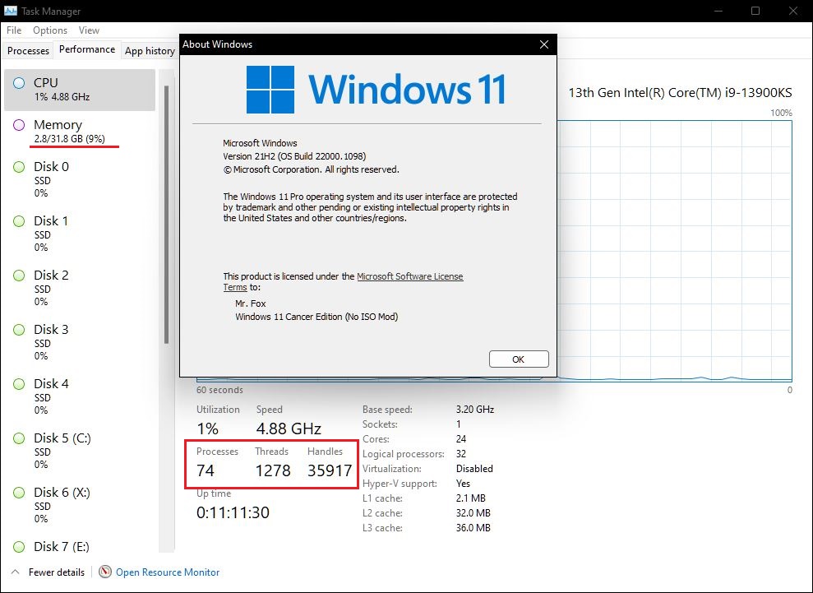Click the CPU utilization graph area
The width and height of the screenshot is (813, 593).
point(674,251)
